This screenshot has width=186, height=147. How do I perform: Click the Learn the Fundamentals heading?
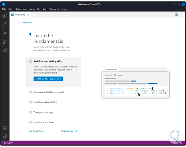point(48,38)
